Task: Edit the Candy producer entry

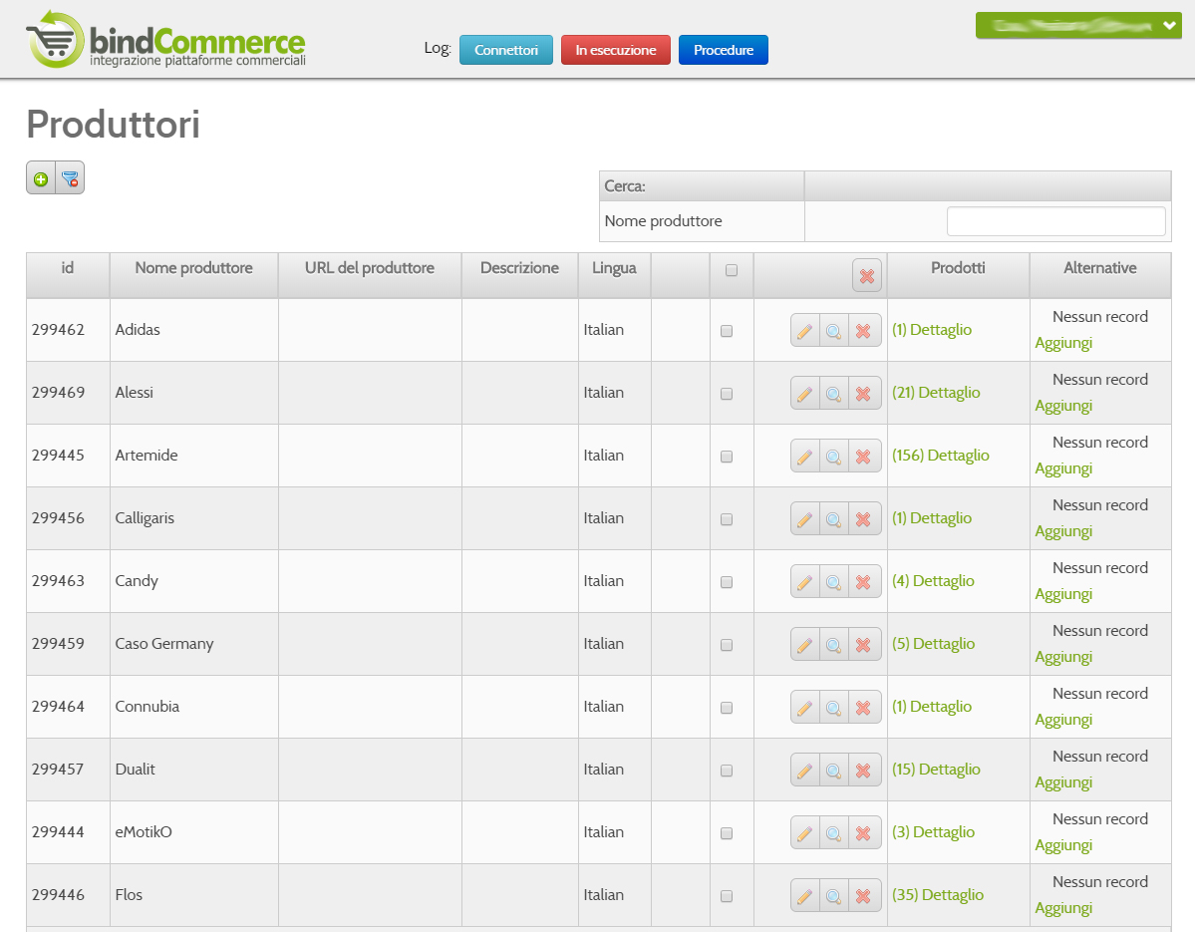Action: coord(804,581)
